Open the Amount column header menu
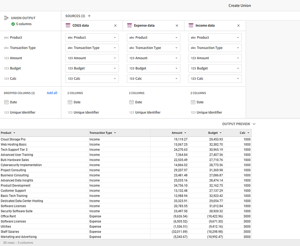300x246 pixels. pyautogui.click(x=185, y=133)
